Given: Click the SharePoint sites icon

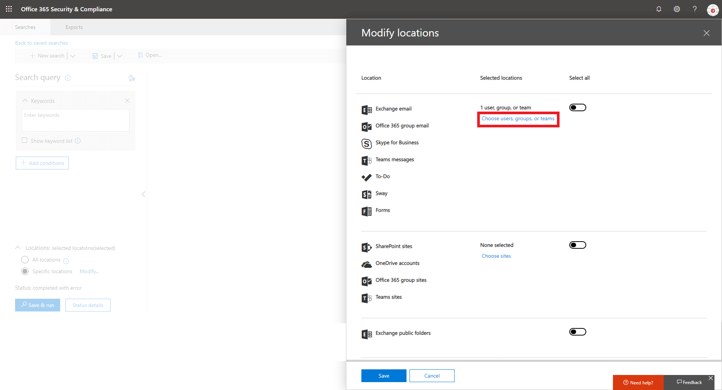Looking at the screenshot, I should pyautogui.click(x=367, y=247).
